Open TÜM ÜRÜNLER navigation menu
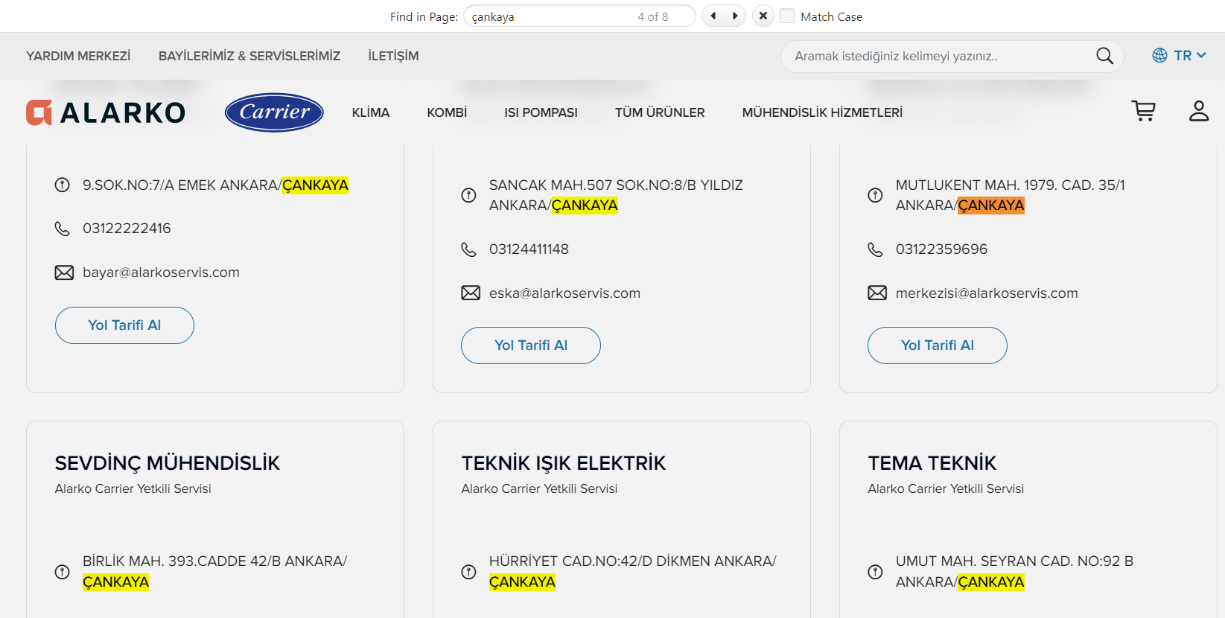 660,112
